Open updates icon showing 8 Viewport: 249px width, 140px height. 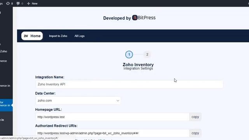point(9,3)
